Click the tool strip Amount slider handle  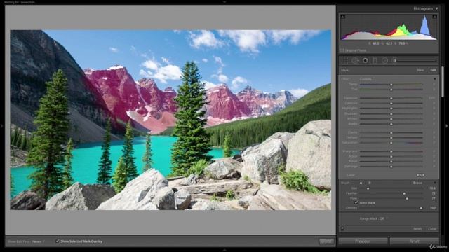pos(395,61)
